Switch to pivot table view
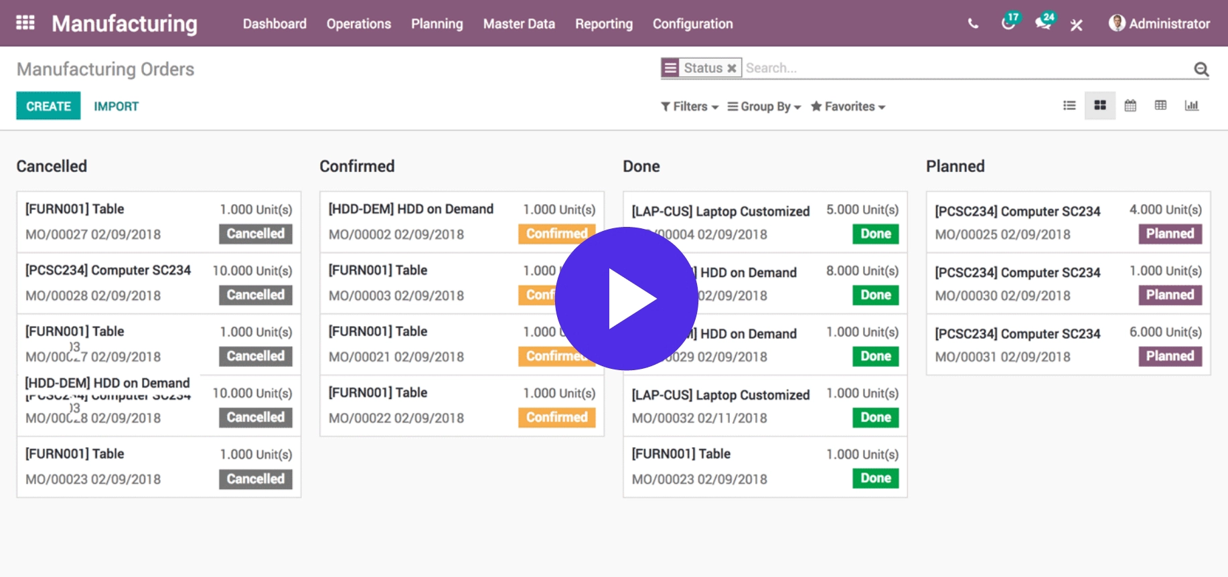This screenshot has height=577, width=1228. coord(1160,106)
